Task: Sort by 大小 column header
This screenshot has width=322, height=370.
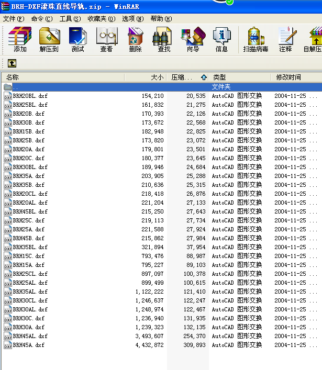Action: [x=146, y=77]
